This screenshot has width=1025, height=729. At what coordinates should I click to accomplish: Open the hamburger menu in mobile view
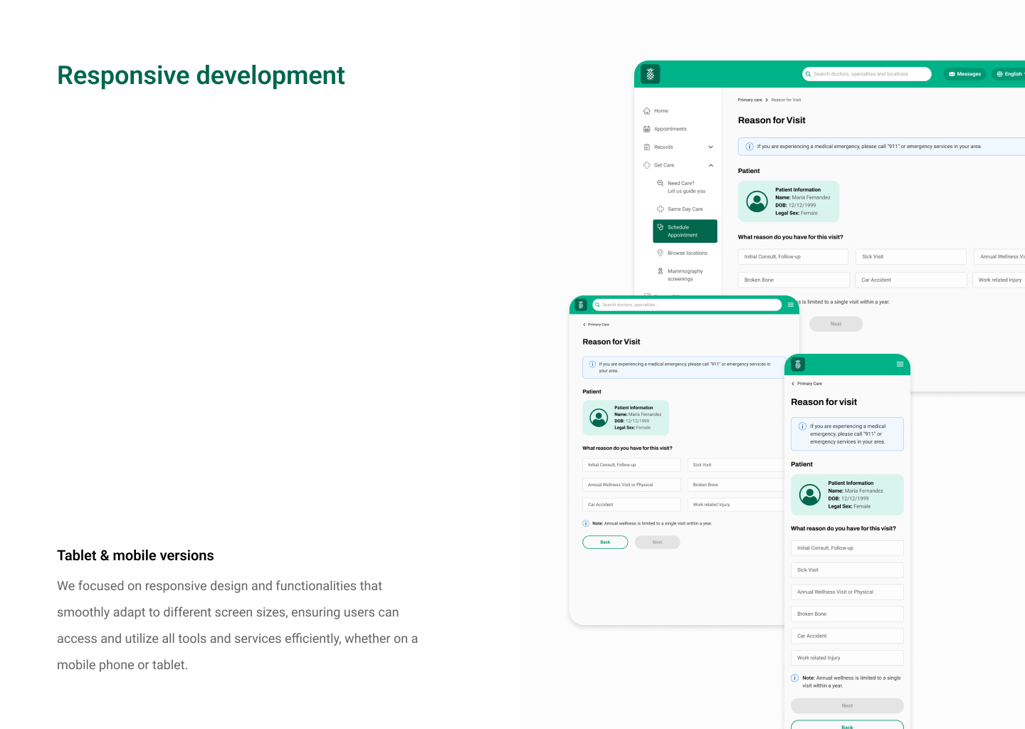pyautogui.click(x=900, y=364)
